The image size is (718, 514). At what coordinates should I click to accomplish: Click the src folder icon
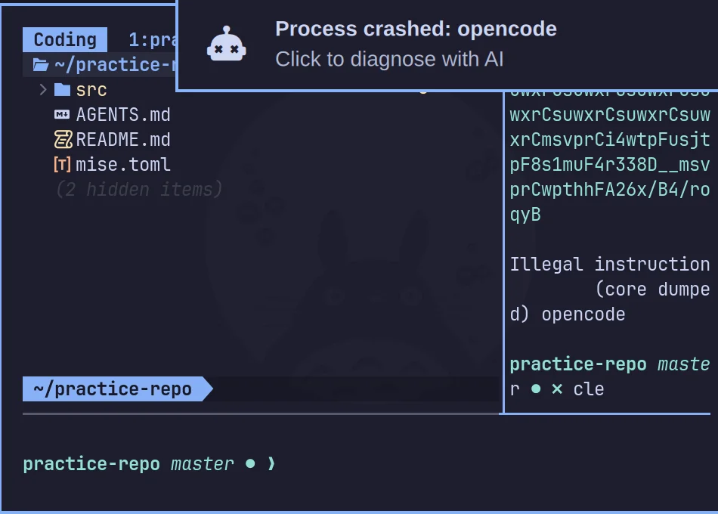click(62, 90)
